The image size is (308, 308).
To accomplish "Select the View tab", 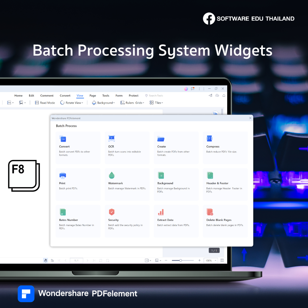I will pyautogui.click(x=80, y=96).
